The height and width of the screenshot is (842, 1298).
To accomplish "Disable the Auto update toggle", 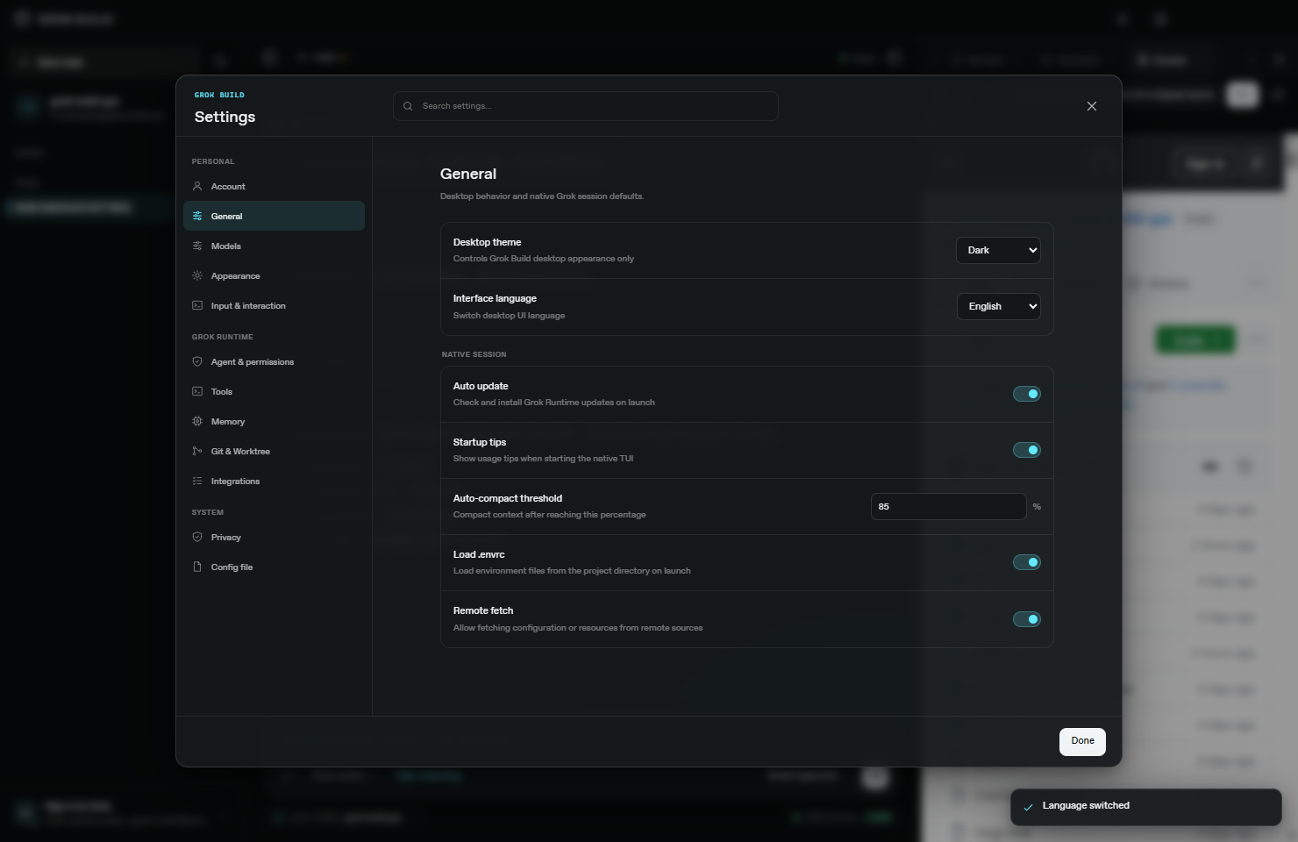I will click(x=1027, y=394).
